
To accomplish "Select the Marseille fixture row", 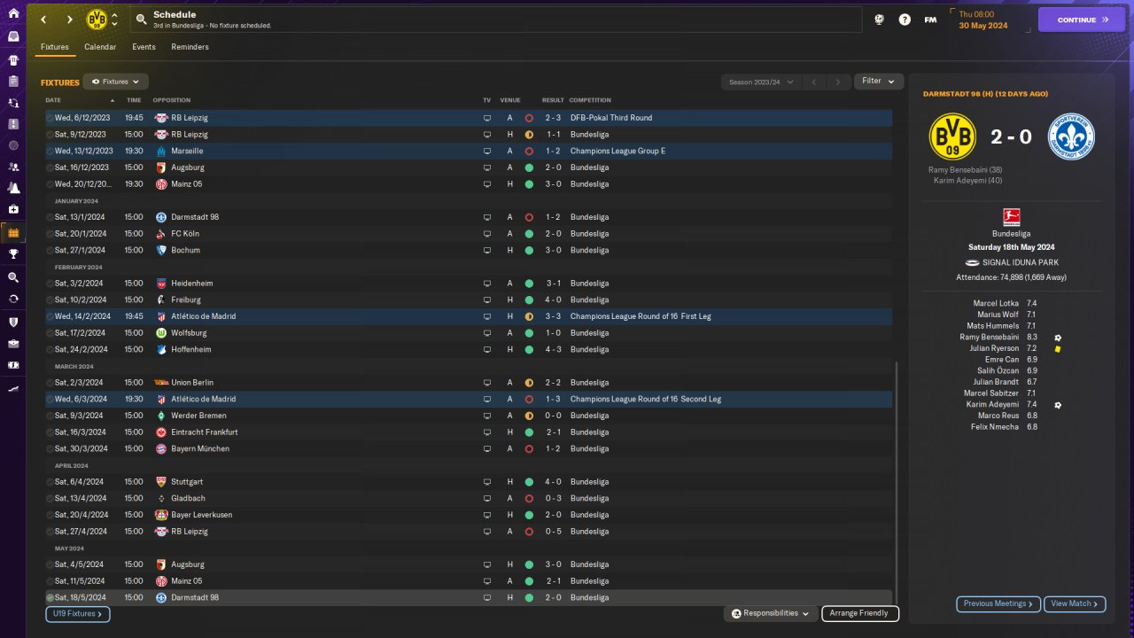I will (469, 152).
